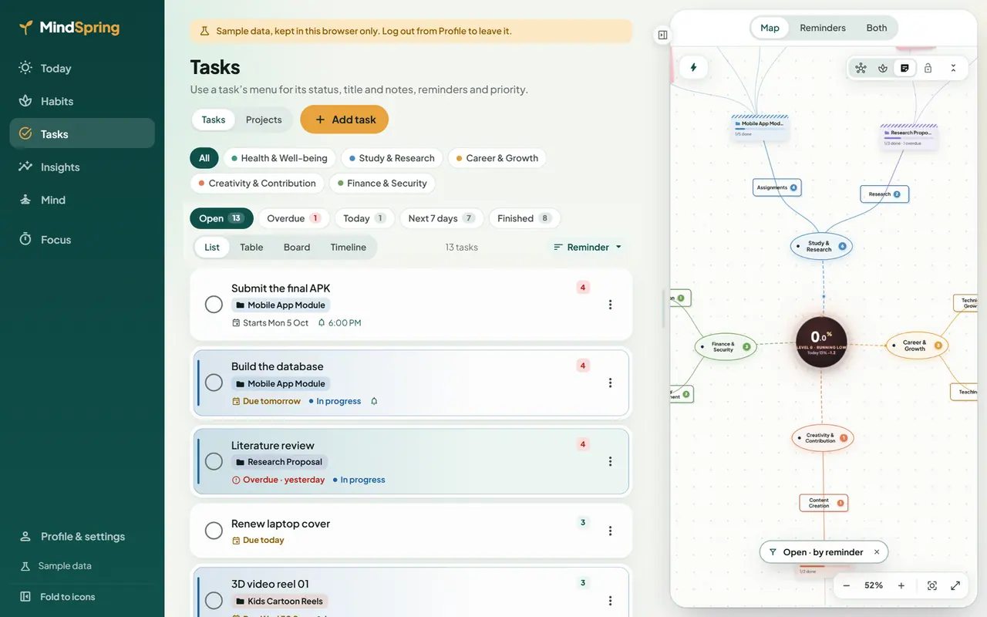
Task: Click the lightning bolt button on the map
Action: (x=693, y=68)
